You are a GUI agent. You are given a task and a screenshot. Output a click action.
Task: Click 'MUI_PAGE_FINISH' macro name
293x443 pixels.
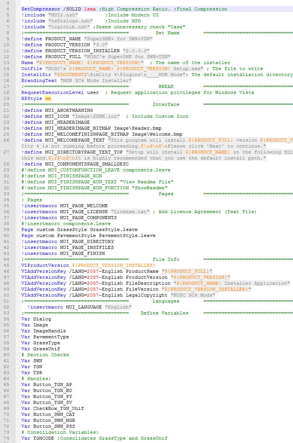tap(82, 253)
